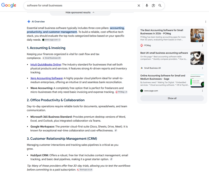Screen dimensions: 209x173
Task: Open 'The Best Accounting Software' PCMag article
Action: pos(161,32)
